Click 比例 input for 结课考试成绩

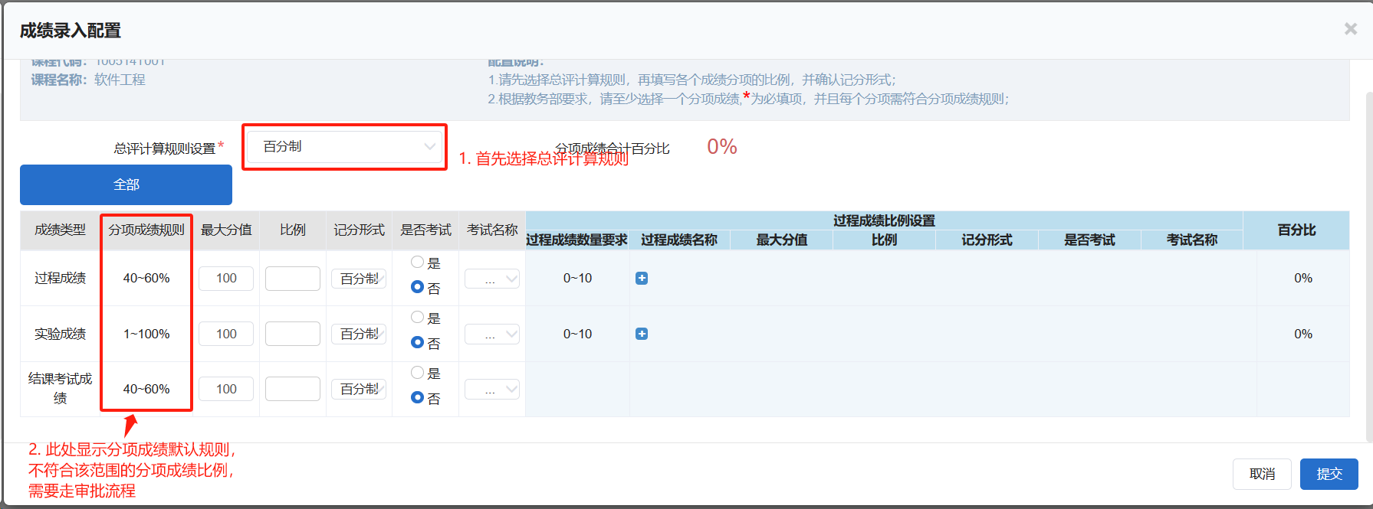(x=293, y=389)
